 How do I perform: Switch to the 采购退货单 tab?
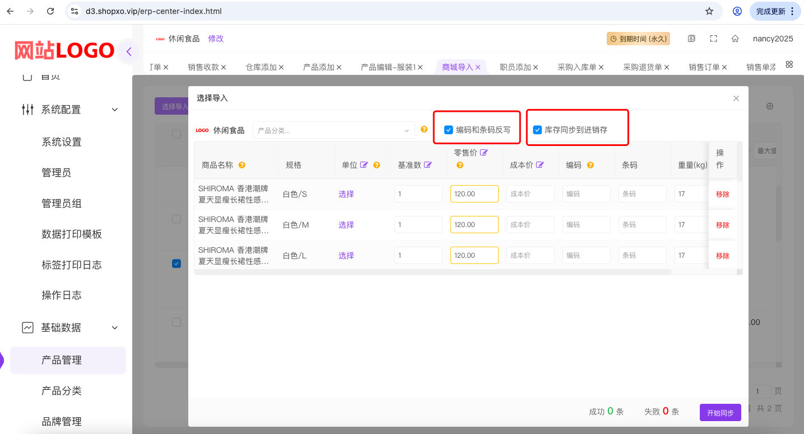(x=643, y=67)
